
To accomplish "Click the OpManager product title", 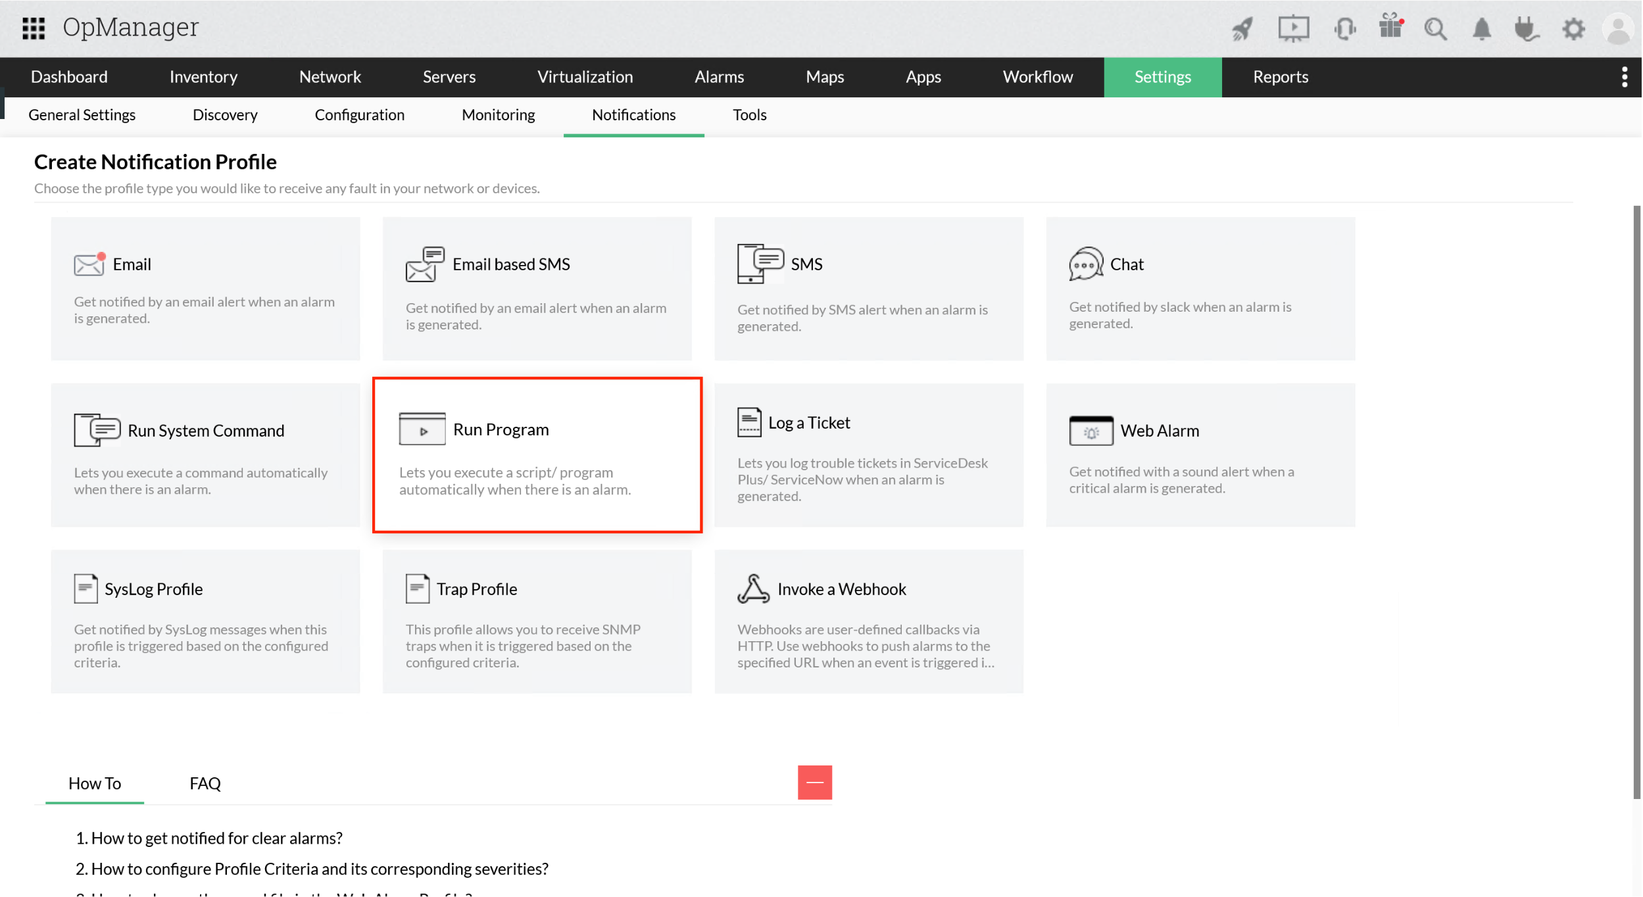I will tap(131, 28).
